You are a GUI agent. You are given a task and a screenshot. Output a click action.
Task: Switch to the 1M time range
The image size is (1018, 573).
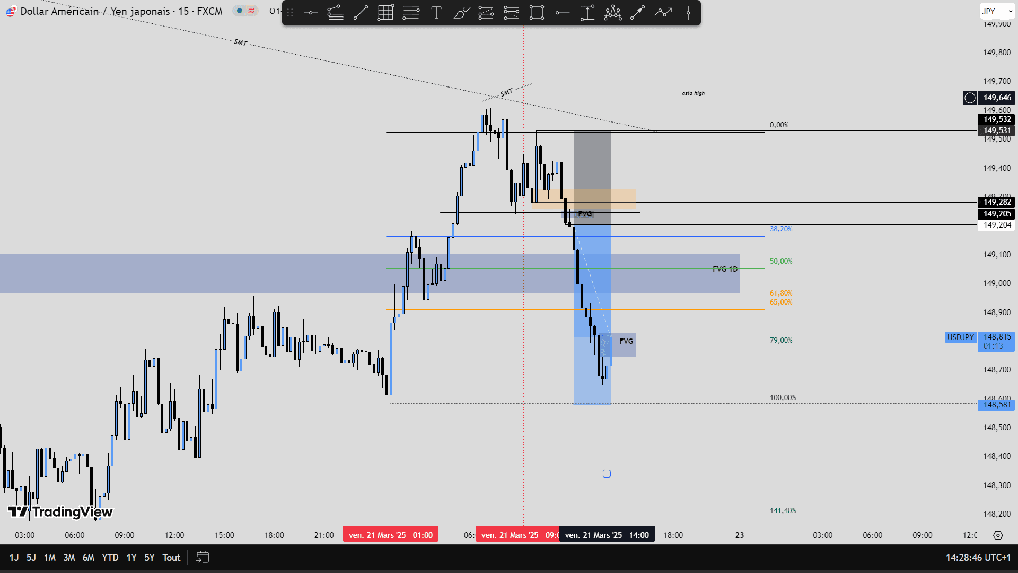coord(49,558)
